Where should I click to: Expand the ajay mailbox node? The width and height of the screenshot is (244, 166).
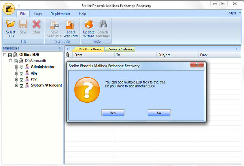pos(17,73)
